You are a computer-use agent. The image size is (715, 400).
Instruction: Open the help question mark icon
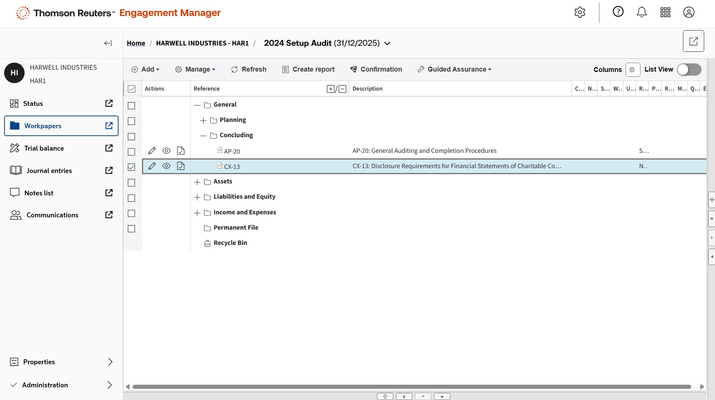click(x=618, y=12)
